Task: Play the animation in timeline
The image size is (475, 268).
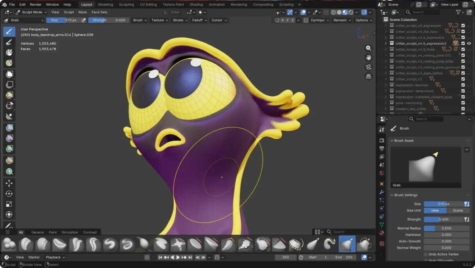Action: [x=178, y=257]
